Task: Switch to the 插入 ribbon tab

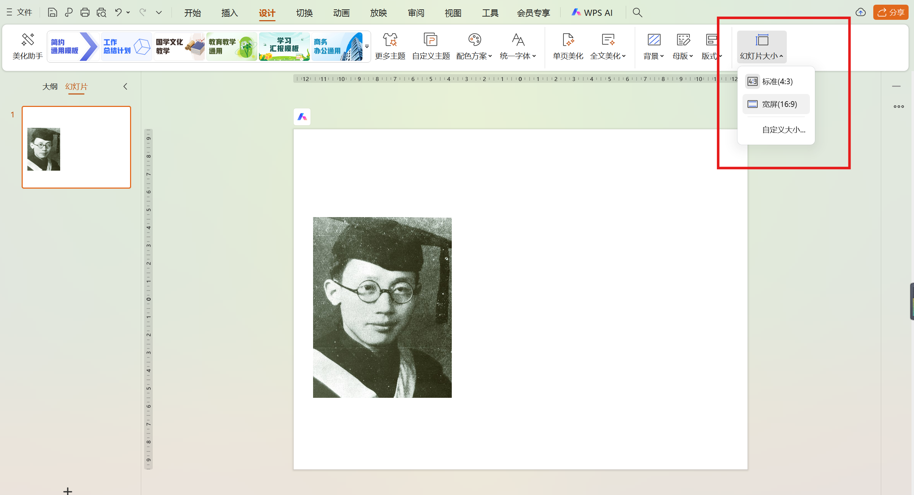Action: pos(229,13)
